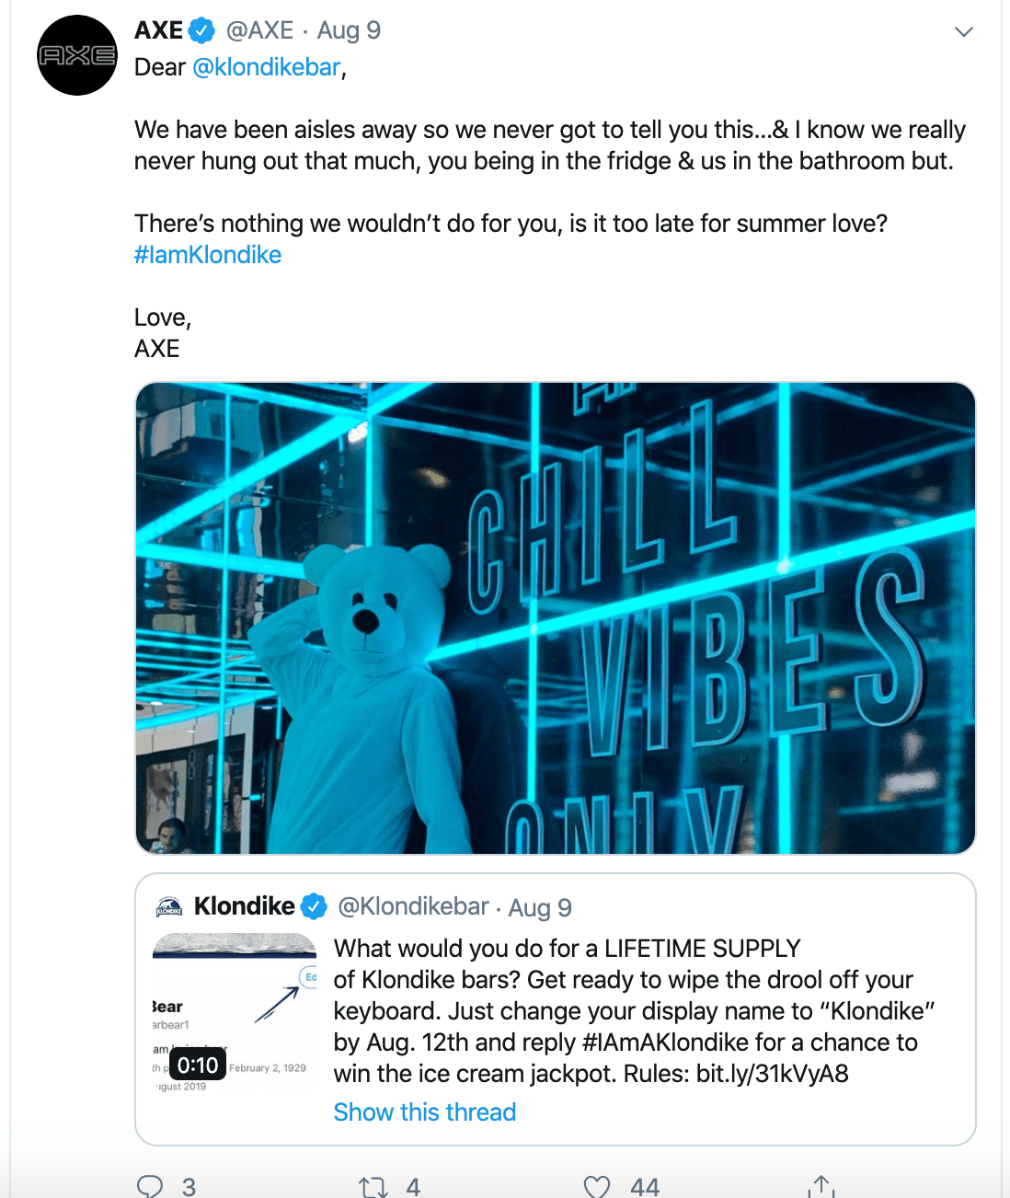
Task: Click the @AXE handle
Action: [x=260, y=29]
